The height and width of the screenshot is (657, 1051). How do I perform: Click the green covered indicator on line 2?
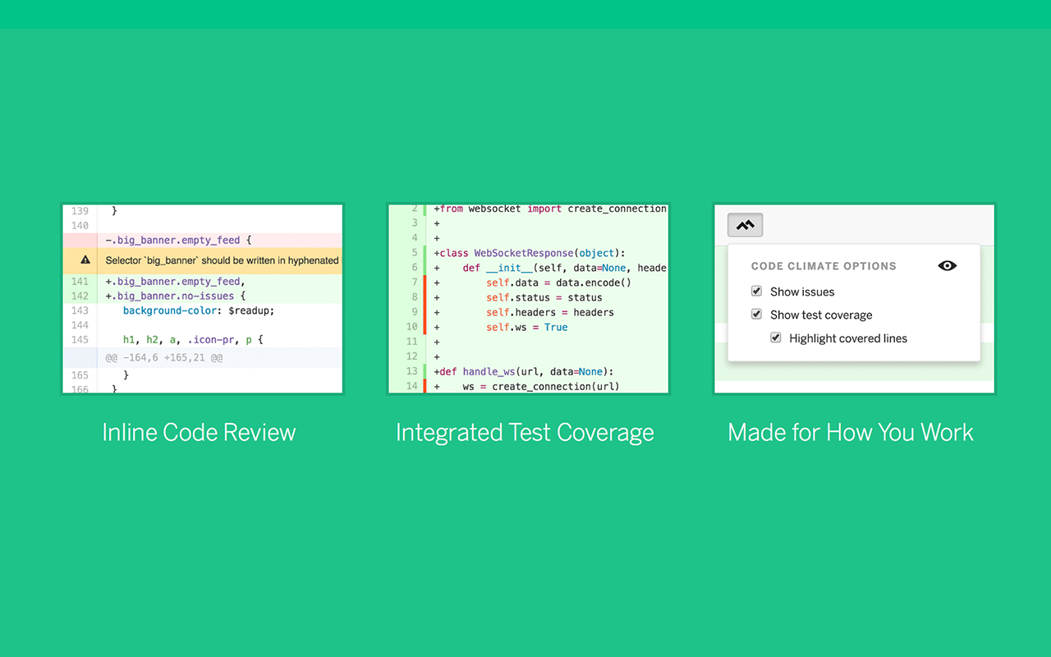point(425,208)
